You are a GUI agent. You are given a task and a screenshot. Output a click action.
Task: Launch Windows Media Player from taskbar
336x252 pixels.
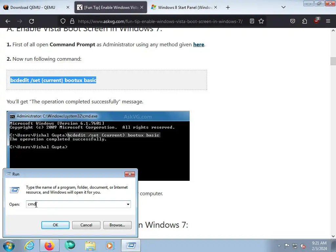[111, 245]
